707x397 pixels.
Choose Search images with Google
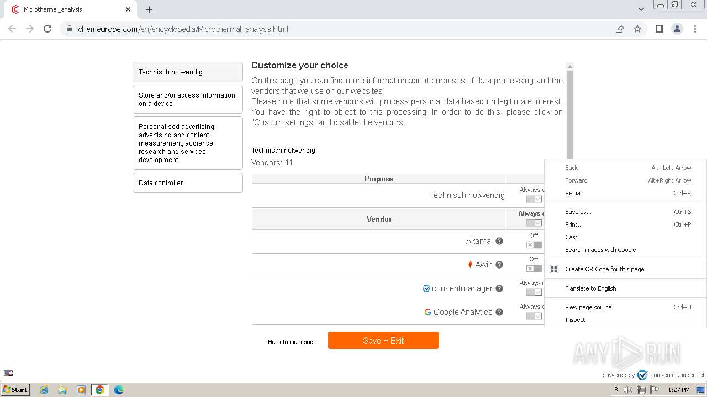coord(625,250)
